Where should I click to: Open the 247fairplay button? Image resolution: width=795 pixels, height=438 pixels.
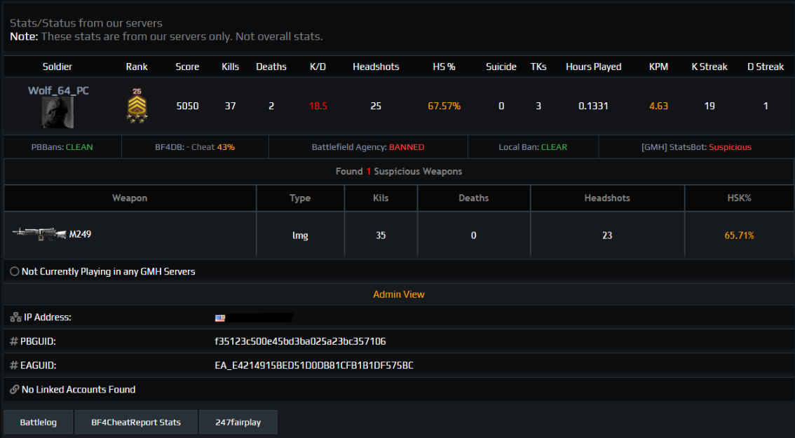[238, 423]
